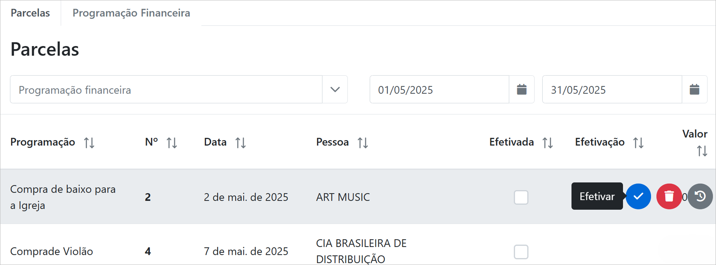Open the Programação financeira combo box
This screenshot has height=265, width=716.
166,89
